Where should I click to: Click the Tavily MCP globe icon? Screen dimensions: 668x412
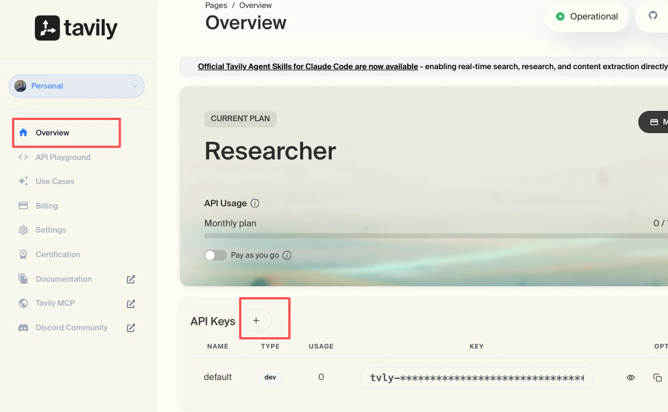pos(23,303)
